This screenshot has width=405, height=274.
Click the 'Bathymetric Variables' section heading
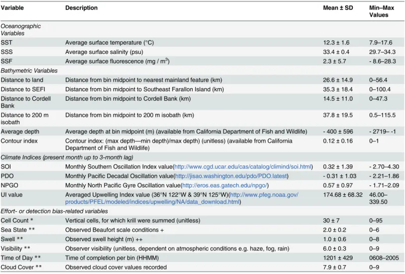29,71
